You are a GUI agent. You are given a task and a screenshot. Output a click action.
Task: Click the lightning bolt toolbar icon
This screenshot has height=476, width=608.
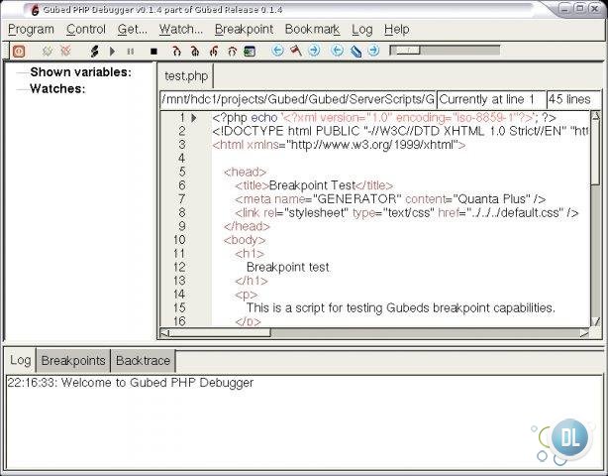click(94, 51)
